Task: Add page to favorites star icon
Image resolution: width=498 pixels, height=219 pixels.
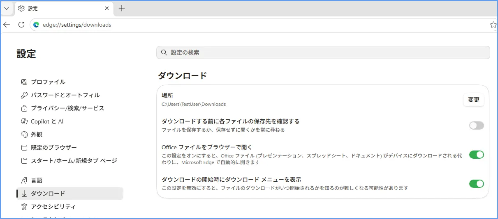Action: click(x=493, y=25)
